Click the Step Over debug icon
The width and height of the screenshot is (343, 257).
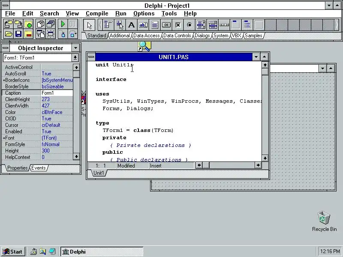click(73, 34)
